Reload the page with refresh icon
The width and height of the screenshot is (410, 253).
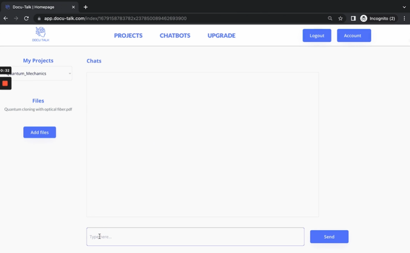click(x=26, y=18)
